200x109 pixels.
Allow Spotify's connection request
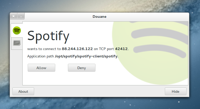[41, 68]
